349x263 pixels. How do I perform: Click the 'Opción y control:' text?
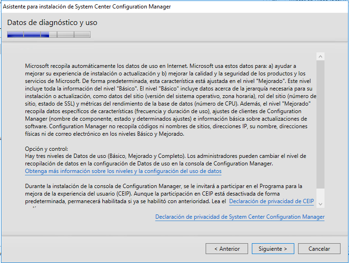point(47,149)
